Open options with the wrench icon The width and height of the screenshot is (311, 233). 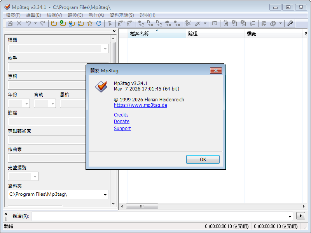[290, 23]
